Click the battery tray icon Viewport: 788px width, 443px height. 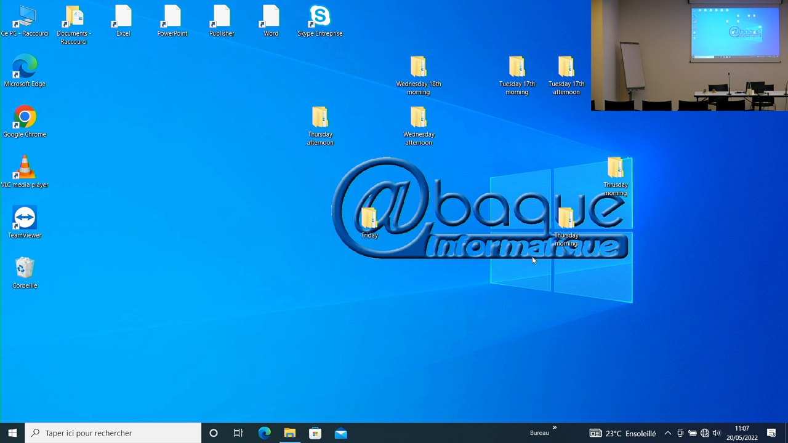coord(692,433)
